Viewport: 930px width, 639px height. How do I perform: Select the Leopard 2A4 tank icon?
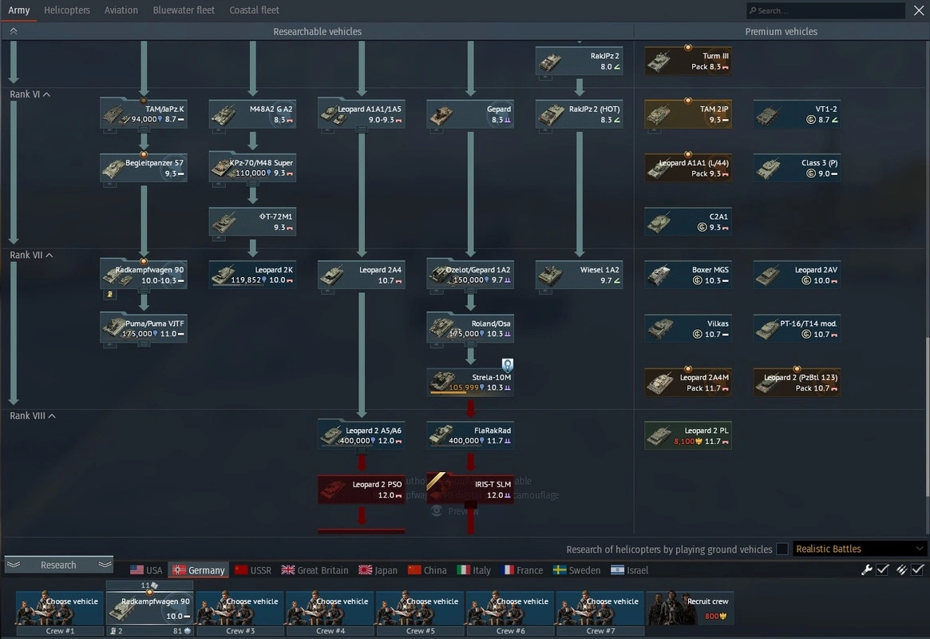point(361,275)
